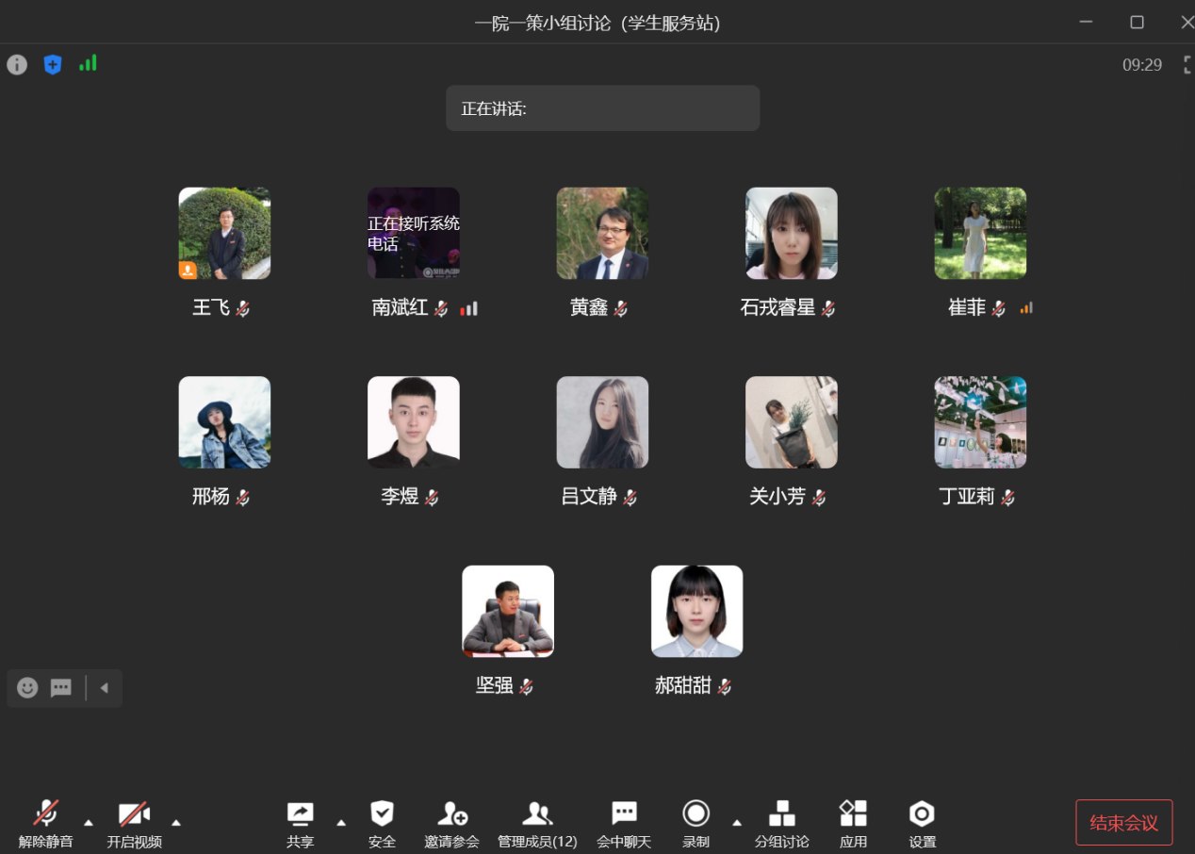Select 王飞's participant avatar
This screenshot has width=1195, height=854.
point(224,233)
